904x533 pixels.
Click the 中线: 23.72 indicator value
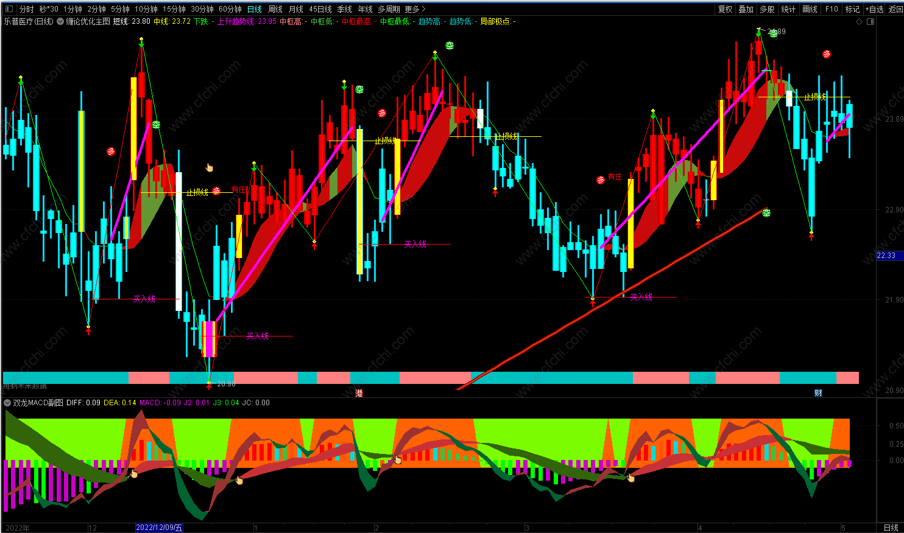(x=172, y=21)
